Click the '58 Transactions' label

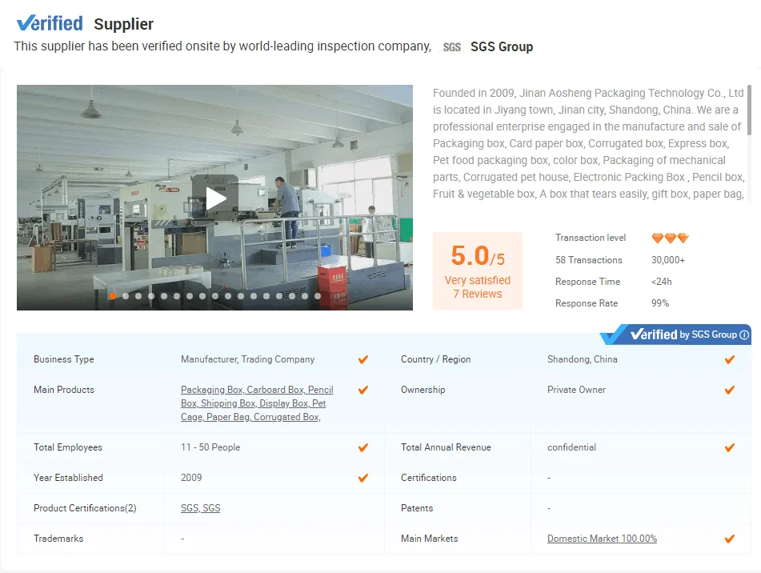click(x=589, y=260)
